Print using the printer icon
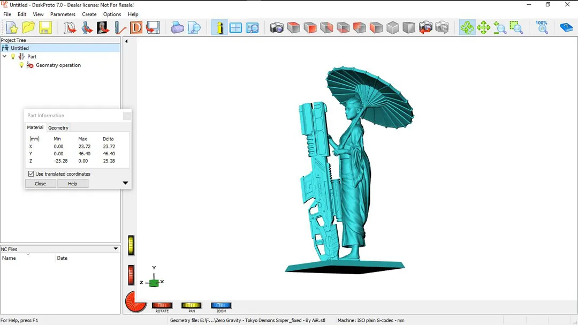The image size is (578, 325). [x=177, y=28]
